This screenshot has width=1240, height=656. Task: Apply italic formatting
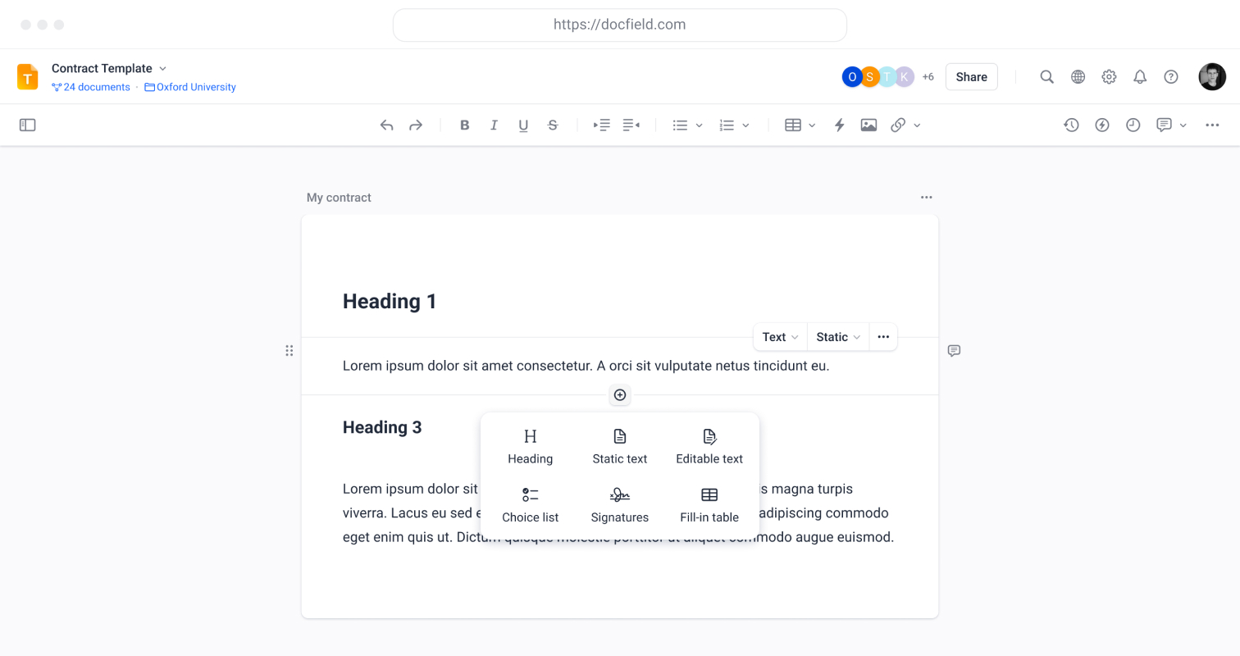[x=494, y=125]
